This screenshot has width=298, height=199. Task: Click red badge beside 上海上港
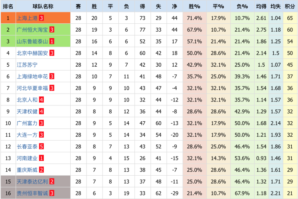pyautogui.click(x=41, y=18)
